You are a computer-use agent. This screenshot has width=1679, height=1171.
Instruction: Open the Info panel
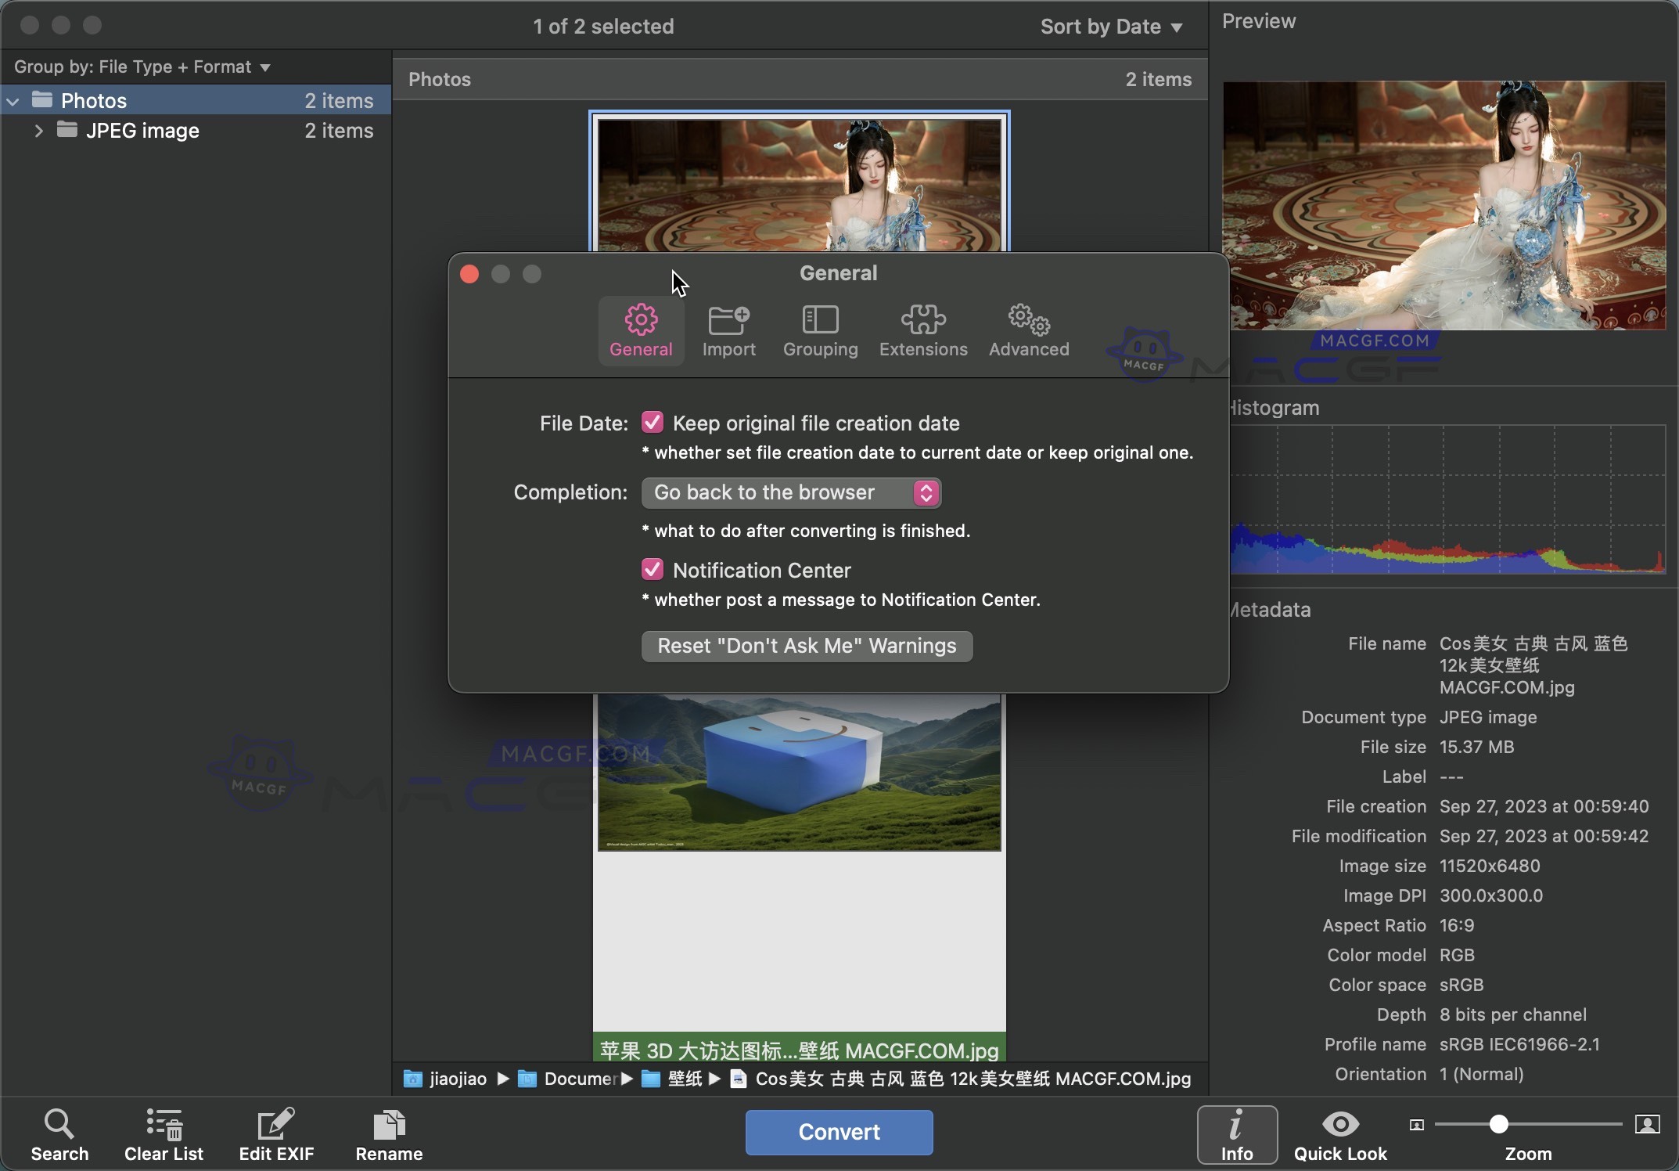1237,1133
